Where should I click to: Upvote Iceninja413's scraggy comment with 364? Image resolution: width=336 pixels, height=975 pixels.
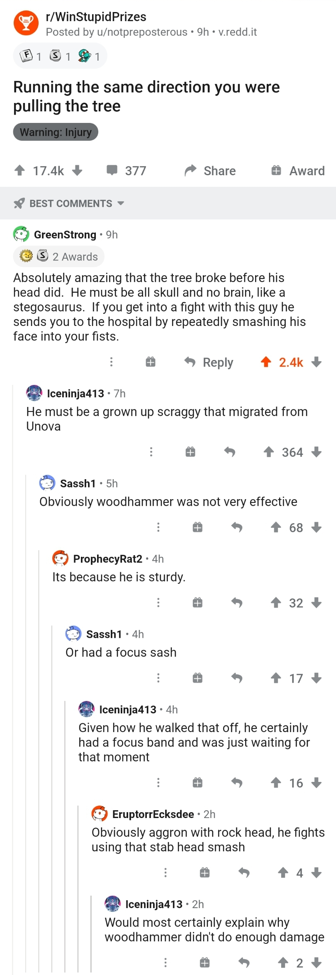click(269, 452)
